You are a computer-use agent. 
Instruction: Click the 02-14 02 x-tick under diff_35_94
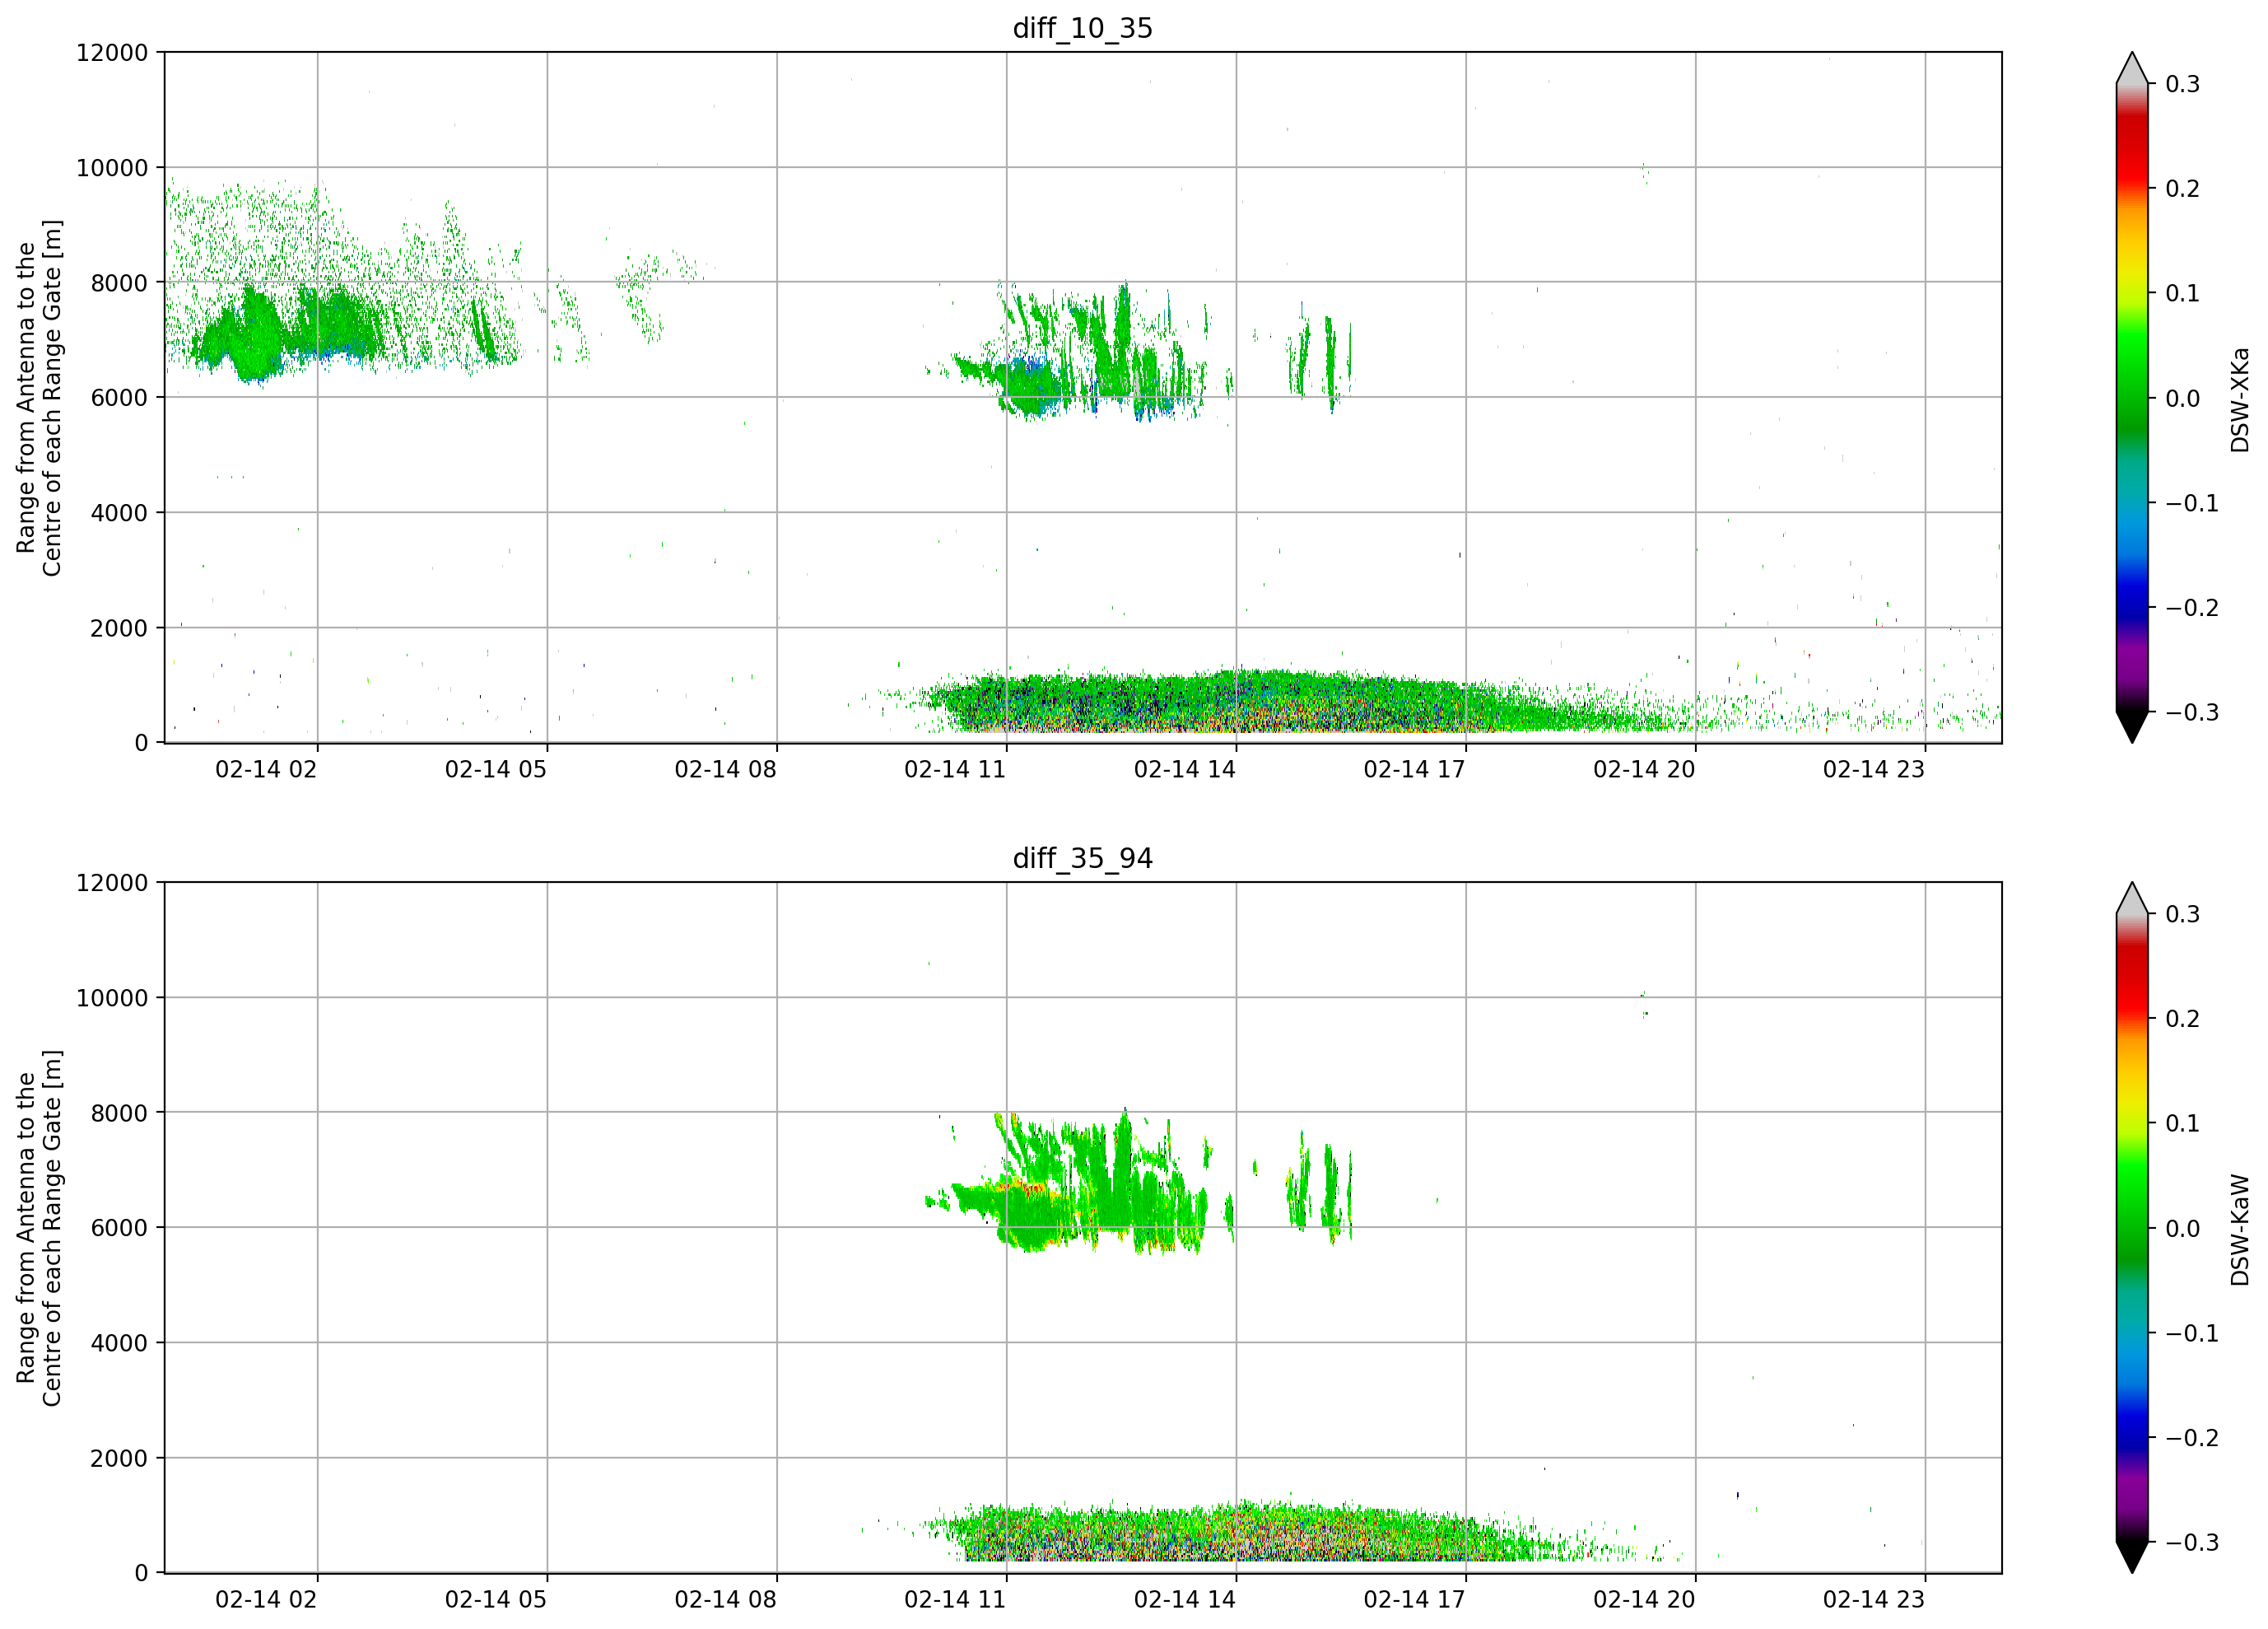266,1600
